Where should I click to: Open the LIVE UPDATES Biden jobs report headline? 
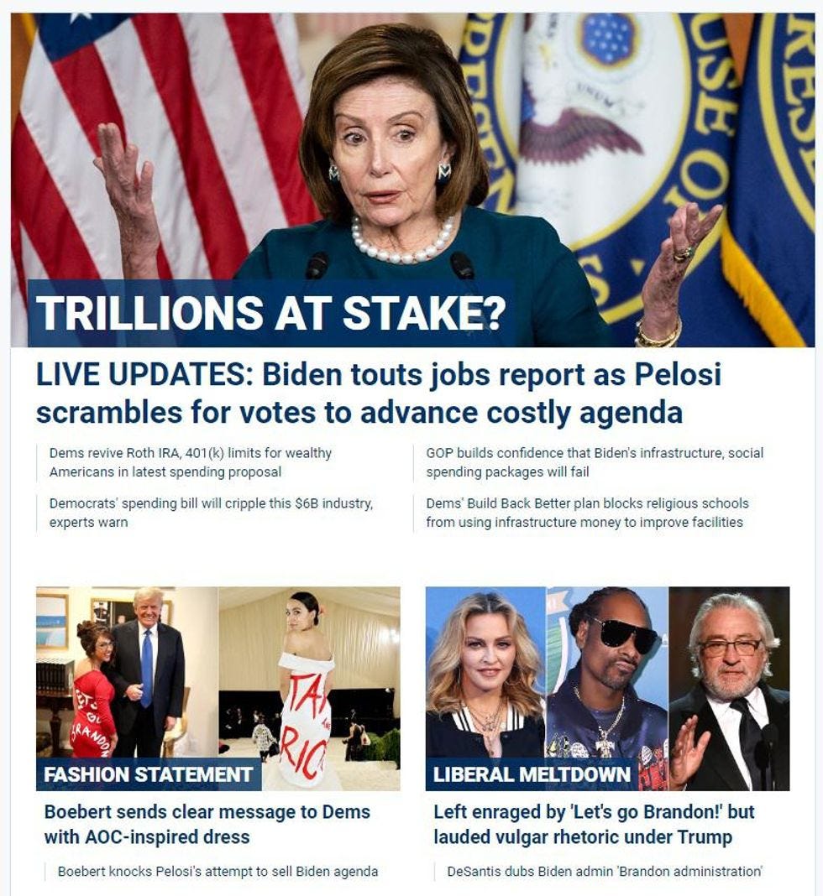pyautogui.click(x=379, y=393)
